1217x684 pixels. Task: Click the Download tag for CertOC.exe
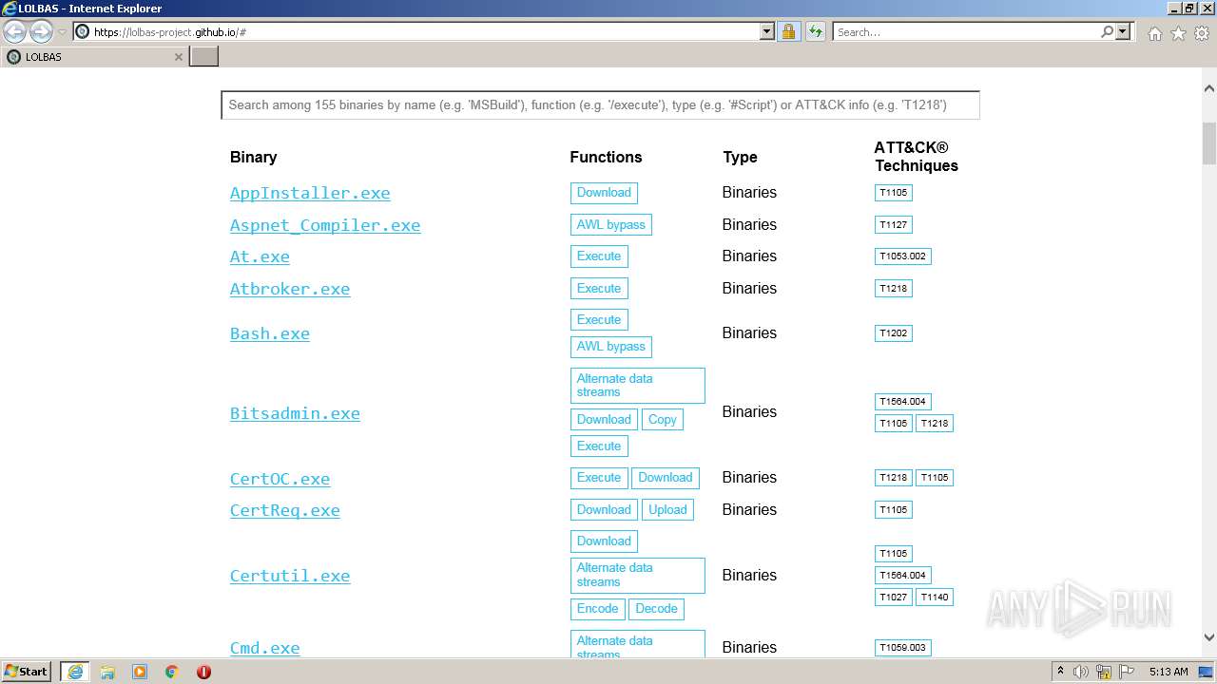[666, 478]
